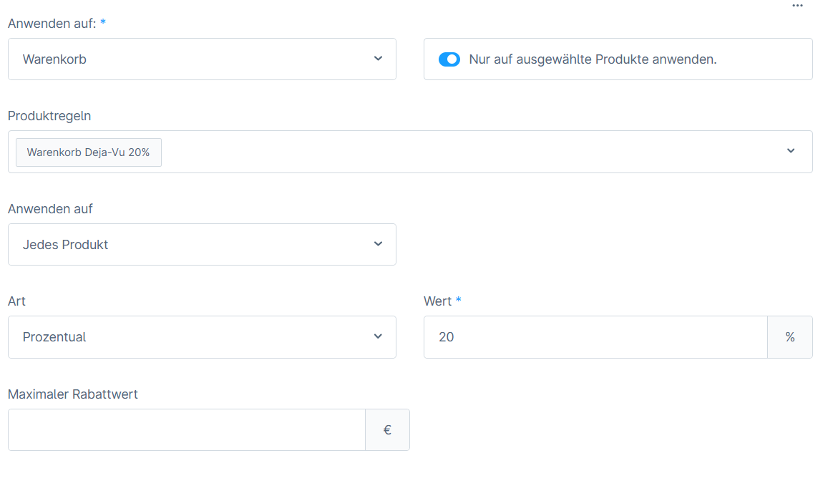
Task: Open the three-dots context menu
Action: [797, 6]
